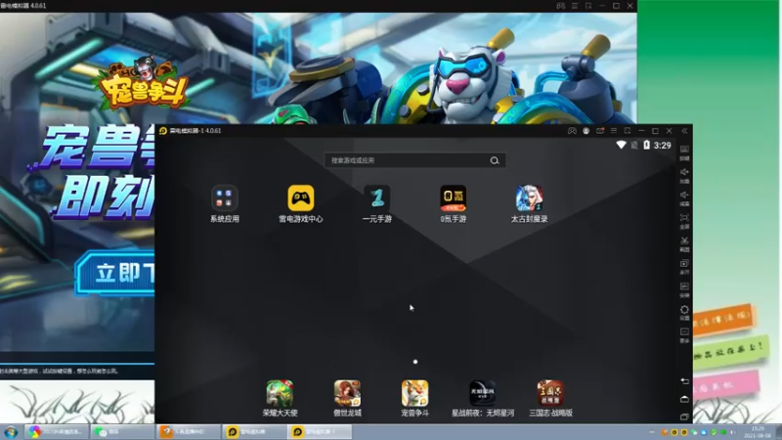Open the 0氪手游 app

point(453,198)
